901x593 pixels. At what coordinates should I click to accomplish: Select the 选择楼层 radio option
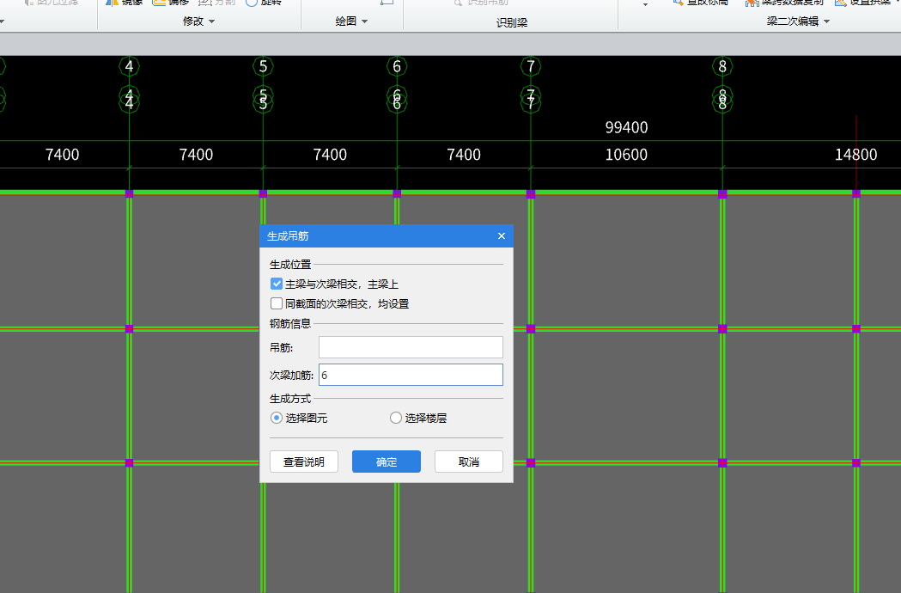[395, 418]
